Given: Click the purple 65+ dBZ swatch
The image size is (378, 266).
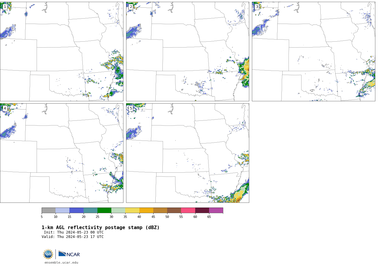Looking at the screenshot, I should pos(216,210).
